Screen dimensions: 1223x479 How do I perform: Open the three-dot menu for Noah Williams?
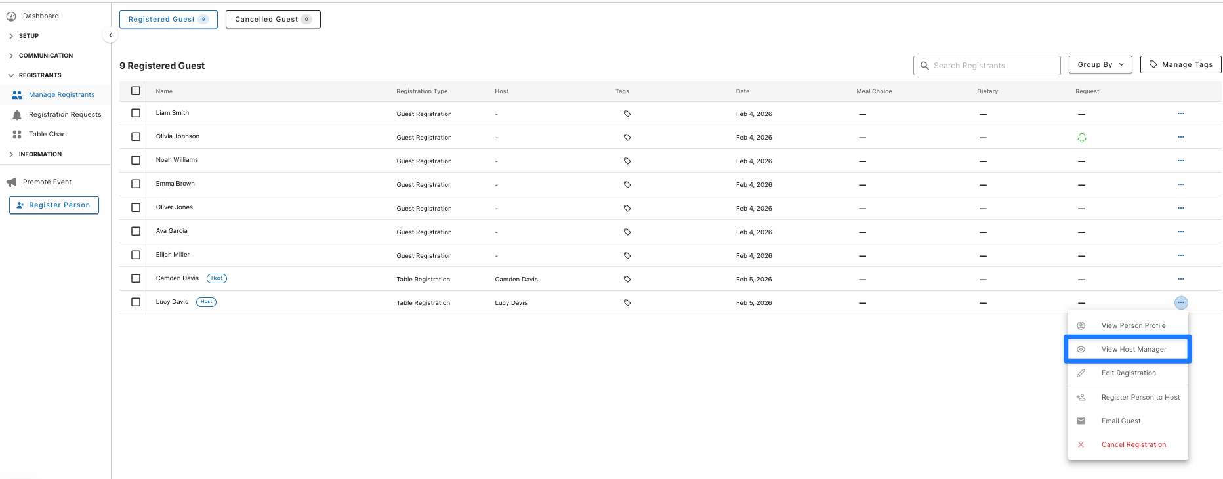1181,161
